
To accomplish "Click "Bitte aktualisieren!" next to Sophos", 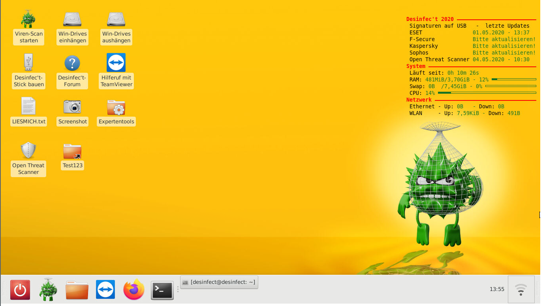I will click(x=504, y=53).
